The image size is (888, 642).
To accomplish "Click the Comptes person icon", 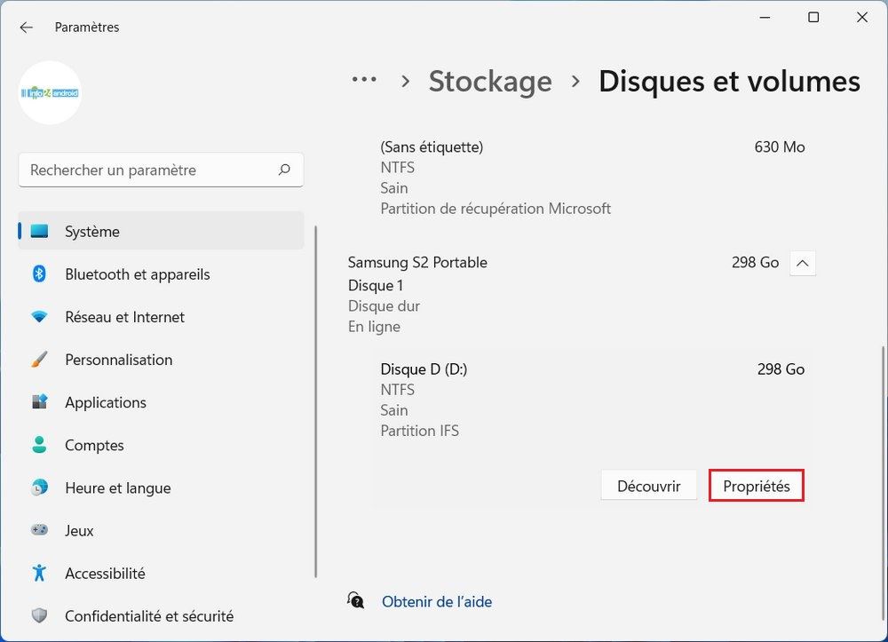I will point(39,445).
